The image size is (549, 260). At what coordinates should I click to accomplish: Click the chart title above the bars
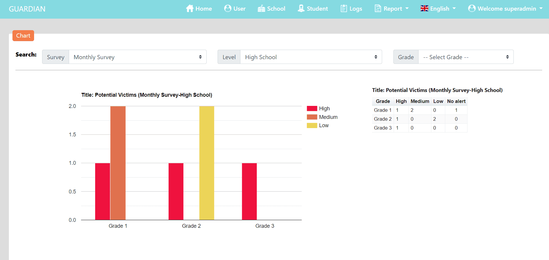pos(147,95)
